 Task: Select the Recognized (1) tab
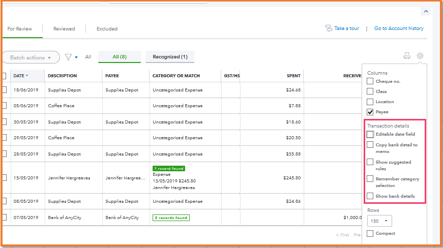coord(170,57)
